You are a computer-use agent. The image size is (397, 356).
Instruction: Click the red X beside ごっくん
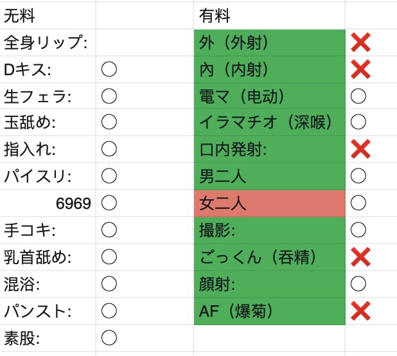click(360, 257)
